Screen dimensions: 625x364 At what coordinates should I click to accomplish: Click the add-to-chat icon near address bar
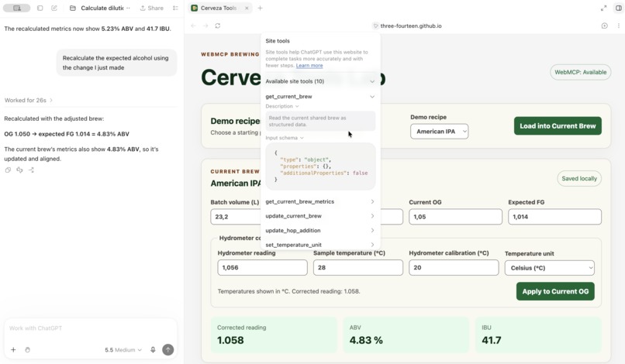(604, 26)
